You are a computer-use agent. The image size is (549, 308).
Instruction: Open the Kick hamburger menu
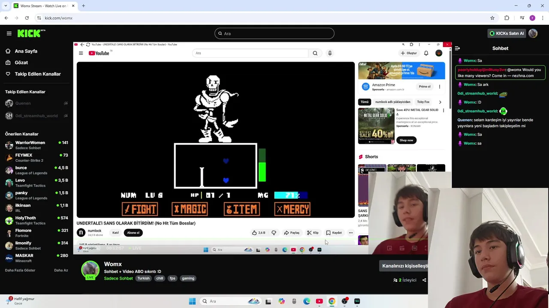coord(9,33)
